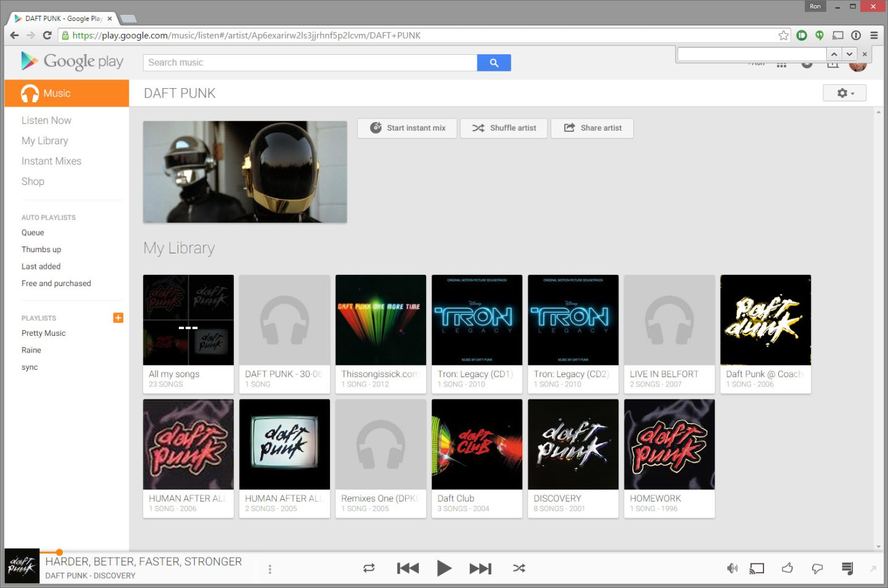Viewport: 888px width, 588px height.
Task: Reload the page in Chrome
Action: click(x=47, y=35)
